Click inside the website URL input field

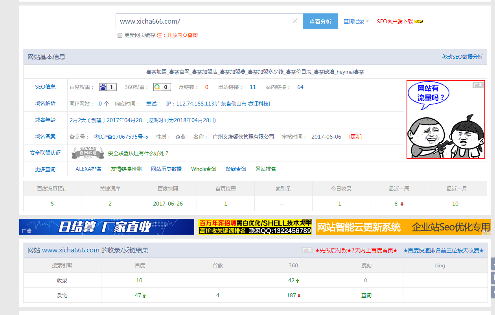(197, 21)
